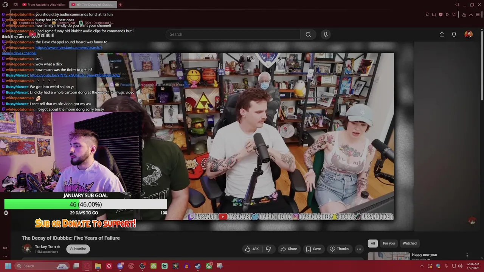The width and height of the screenshot is (484, 272).
Task: Click the microphone tray icon
Action: tap(446, 266)
